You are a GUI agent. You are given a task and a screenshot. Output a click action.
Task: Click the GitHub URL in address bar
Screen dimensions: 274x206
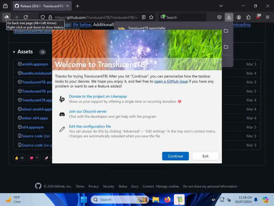(x=96, y=17)
